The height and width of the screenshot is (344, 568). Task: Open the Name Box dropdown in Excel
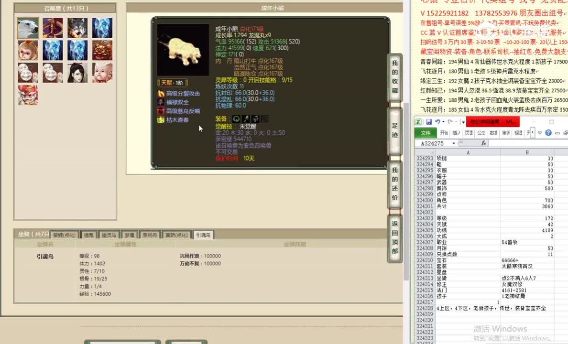pyautogui.click(x=453, y=142)
